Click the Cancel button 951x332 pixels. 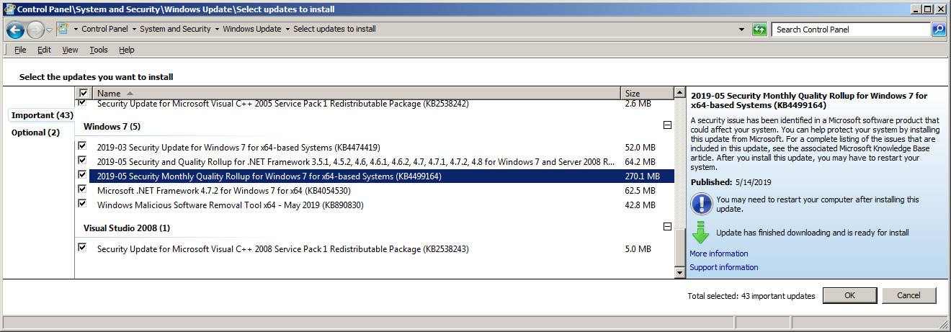click(x=908, y=295)
